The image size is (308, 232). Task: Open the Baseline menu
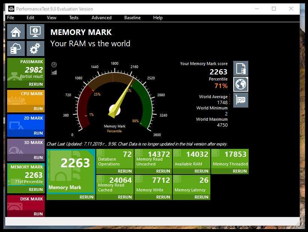click(x=132, y=18)
